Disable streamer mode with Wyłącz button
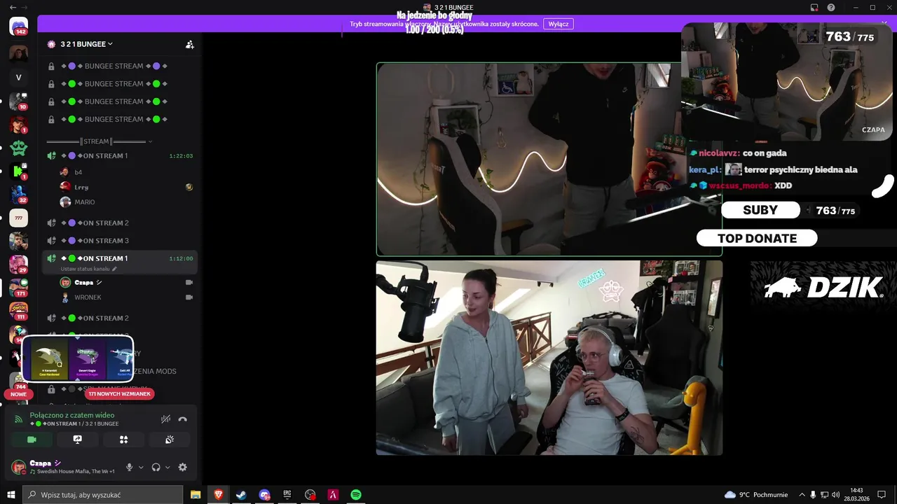Screen dimensions: 897x504 point(559,24)
